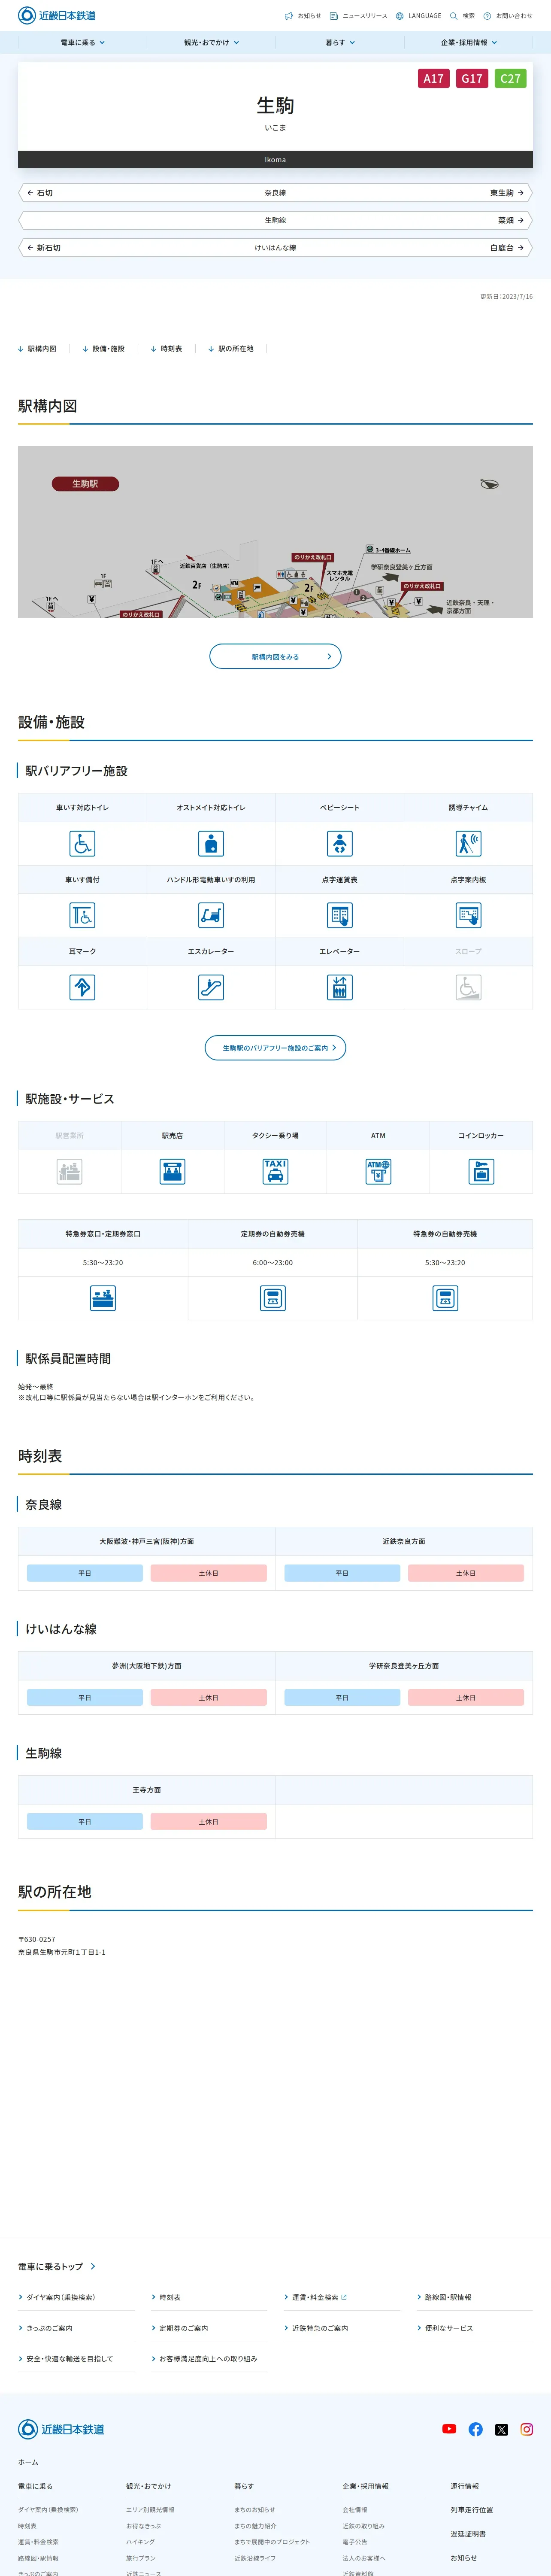Open the elevator icon
551x2576 pixels.
(340, 987)
